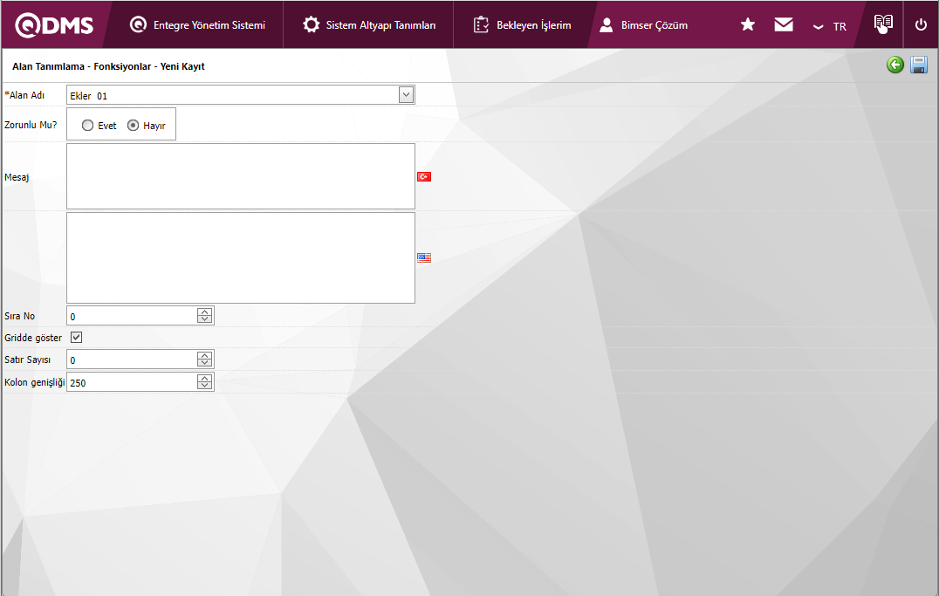Expand the TR language dropdown
Viewport: 939px width, 596px height.
point(829,26)
